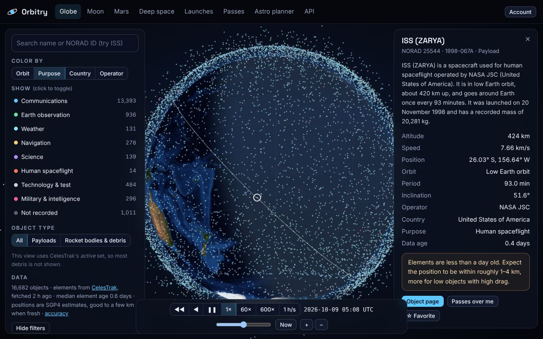
Task: Select Purpose color mode
Action: (x=49, y=73)
